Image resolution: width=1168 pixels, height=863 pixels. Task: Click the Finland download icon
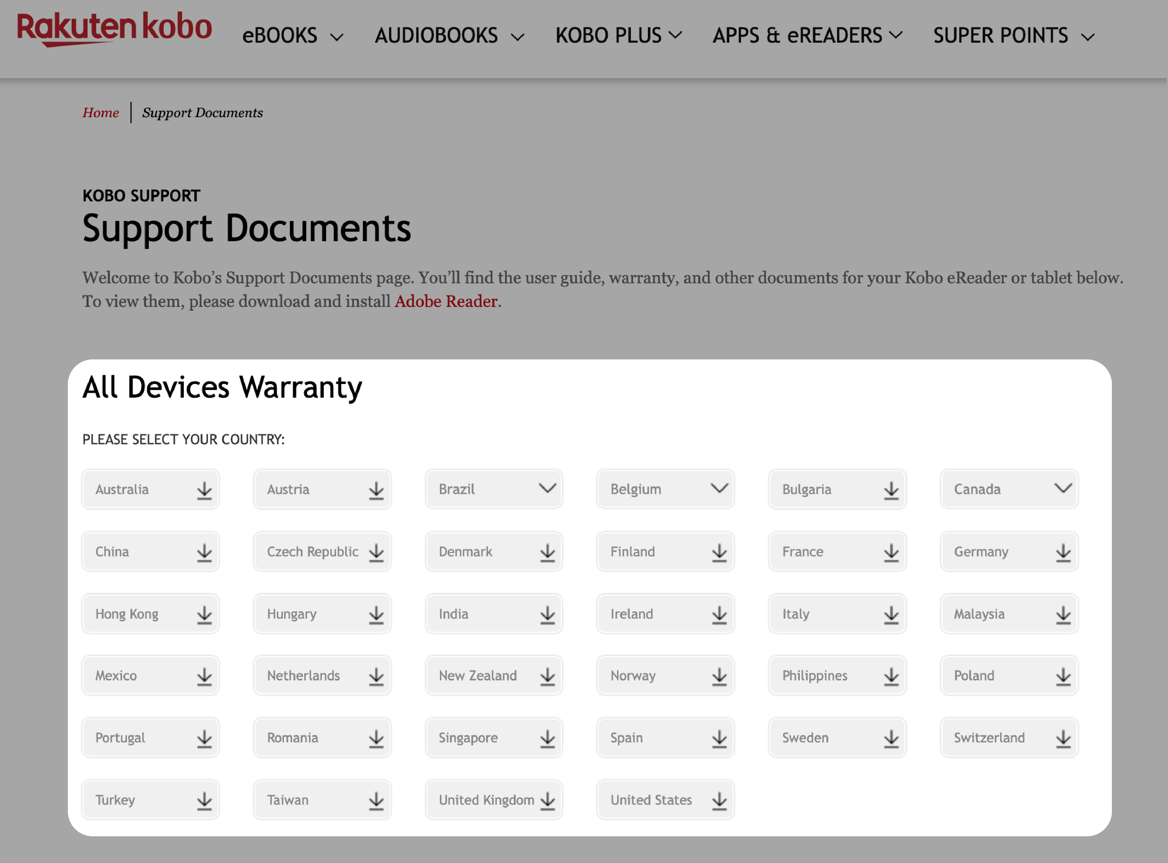[x=717, y=551]
